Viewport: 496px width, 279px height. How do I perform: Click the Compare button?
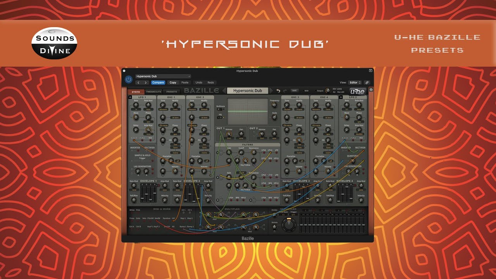click(158, 83)
